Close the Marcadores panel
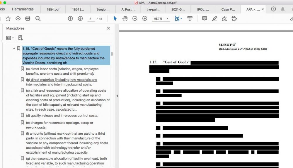This screenshot has height=168, width=293. (108, 28)
